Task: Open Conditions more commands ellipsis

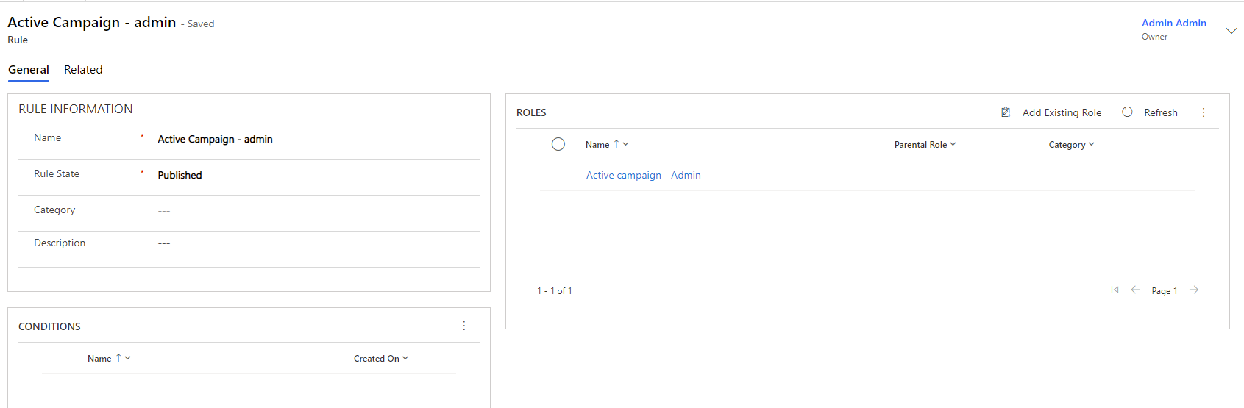Action: click(x=464, y=326)
